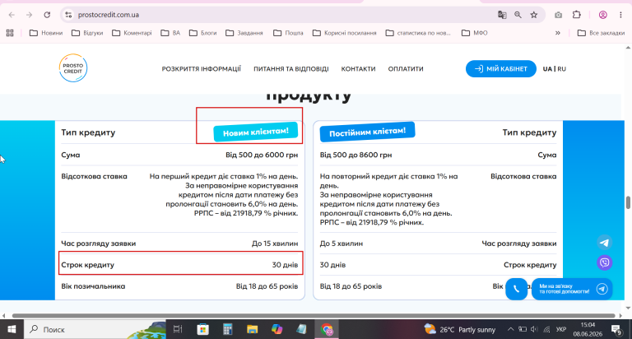The height and width of the screenshot is (339, 632).
Task: Click the text Від 500 до 6000 грн
Action: [x=262, y=155]
